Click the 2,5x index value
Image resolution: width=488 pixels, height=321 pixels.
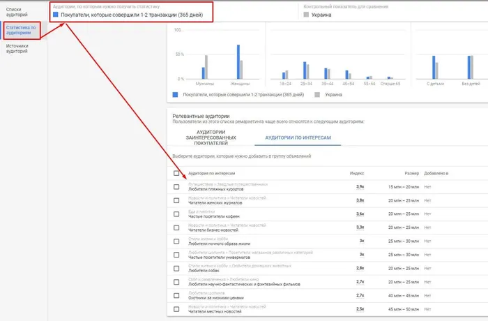click(360, 309)
